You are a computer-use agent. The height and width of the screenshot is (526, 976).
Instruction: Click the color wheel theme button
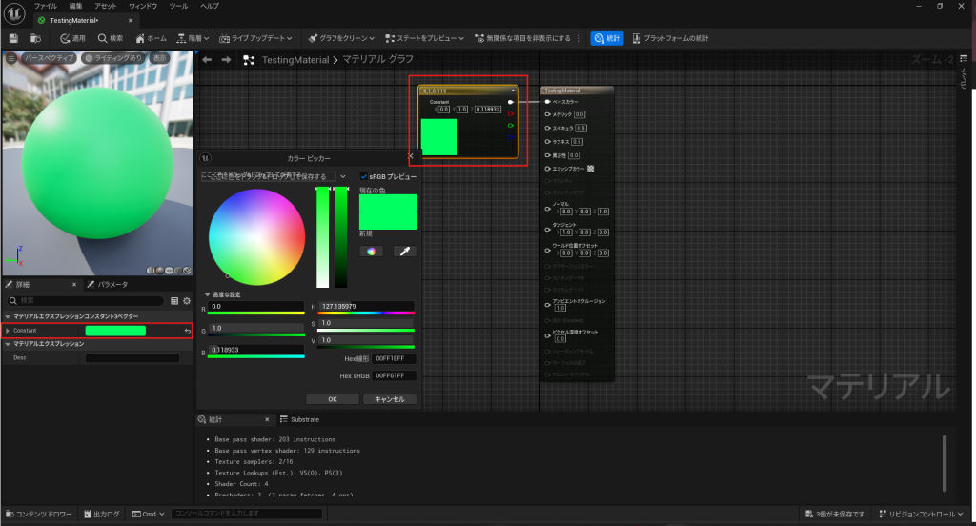[x=371, y=251]
